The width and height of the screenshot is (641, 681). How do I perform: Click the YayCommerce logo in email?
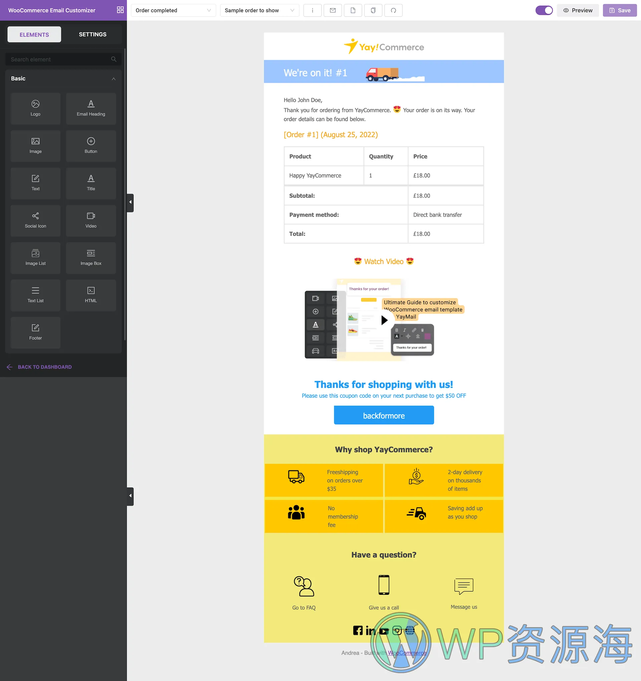384,46
